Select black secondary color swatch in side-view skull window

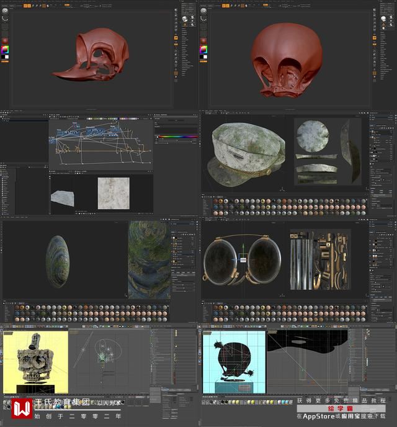pos(3,56)
